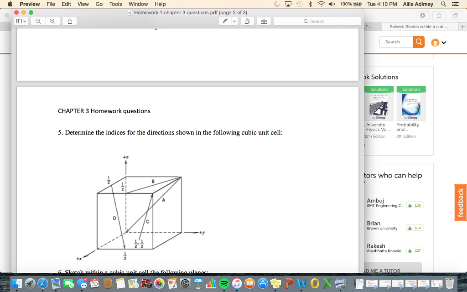Open the Tools menu
The height and width of the screenshot is (292, 467).
(115, 4)
